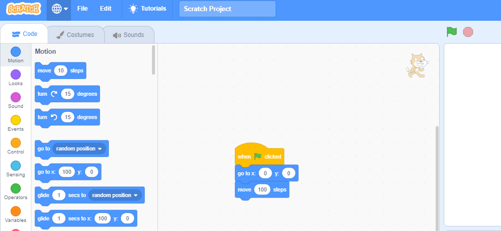Select the Motion category circle
This screenshot has width=501, height=231.
coord(16,52)
